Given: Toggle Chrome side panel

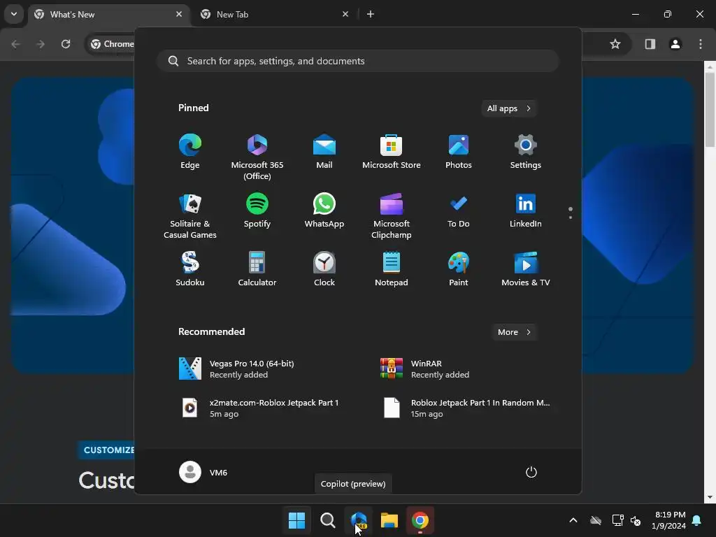Looking at the screenshot, I should tap(650, 44).
